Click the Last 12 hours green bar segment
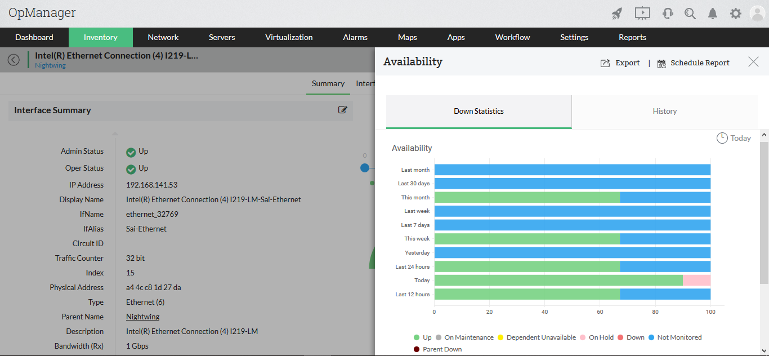This screenshot has height=356, width=769. point(527,294)
